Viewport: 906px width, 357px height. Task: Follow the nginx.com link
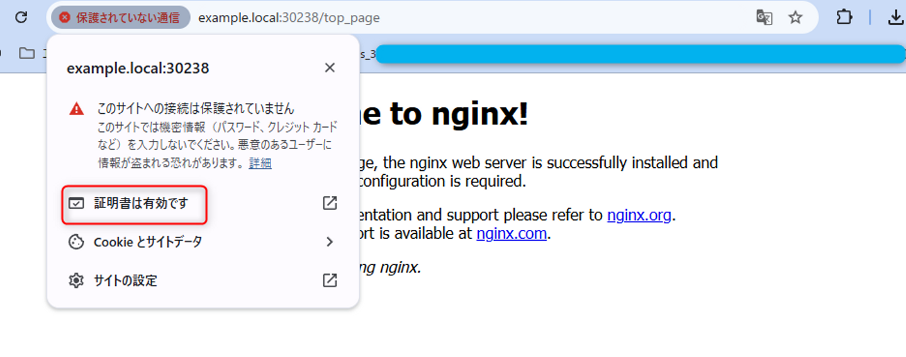[x=512, y=234]
